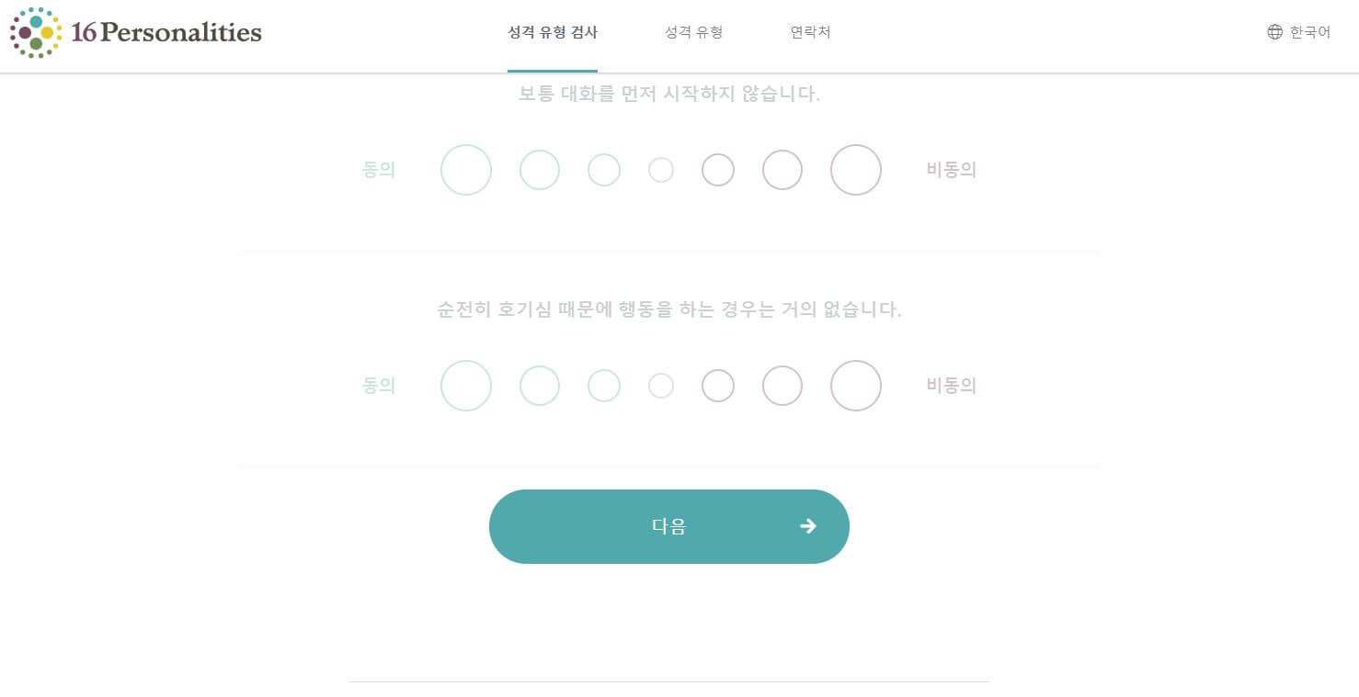
Task: Select the largest 비동의 circle for the curiosity question
Action: pyautogui.click(x=856, y=386)
